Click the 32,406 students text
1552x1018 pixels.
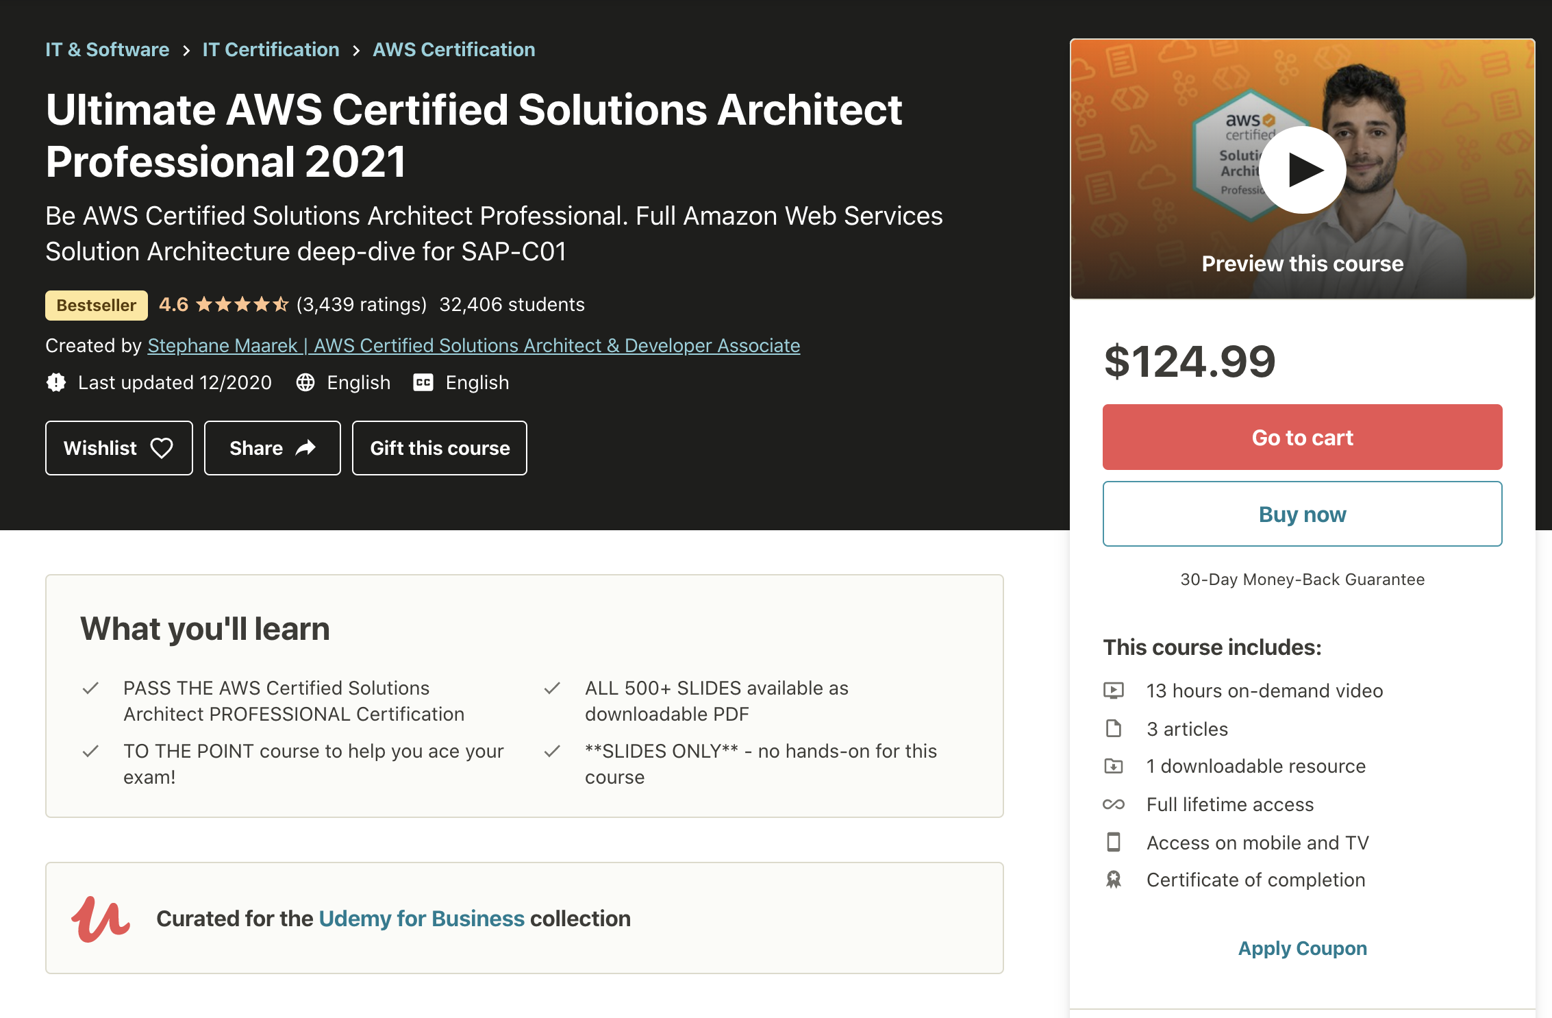[512, 304]
